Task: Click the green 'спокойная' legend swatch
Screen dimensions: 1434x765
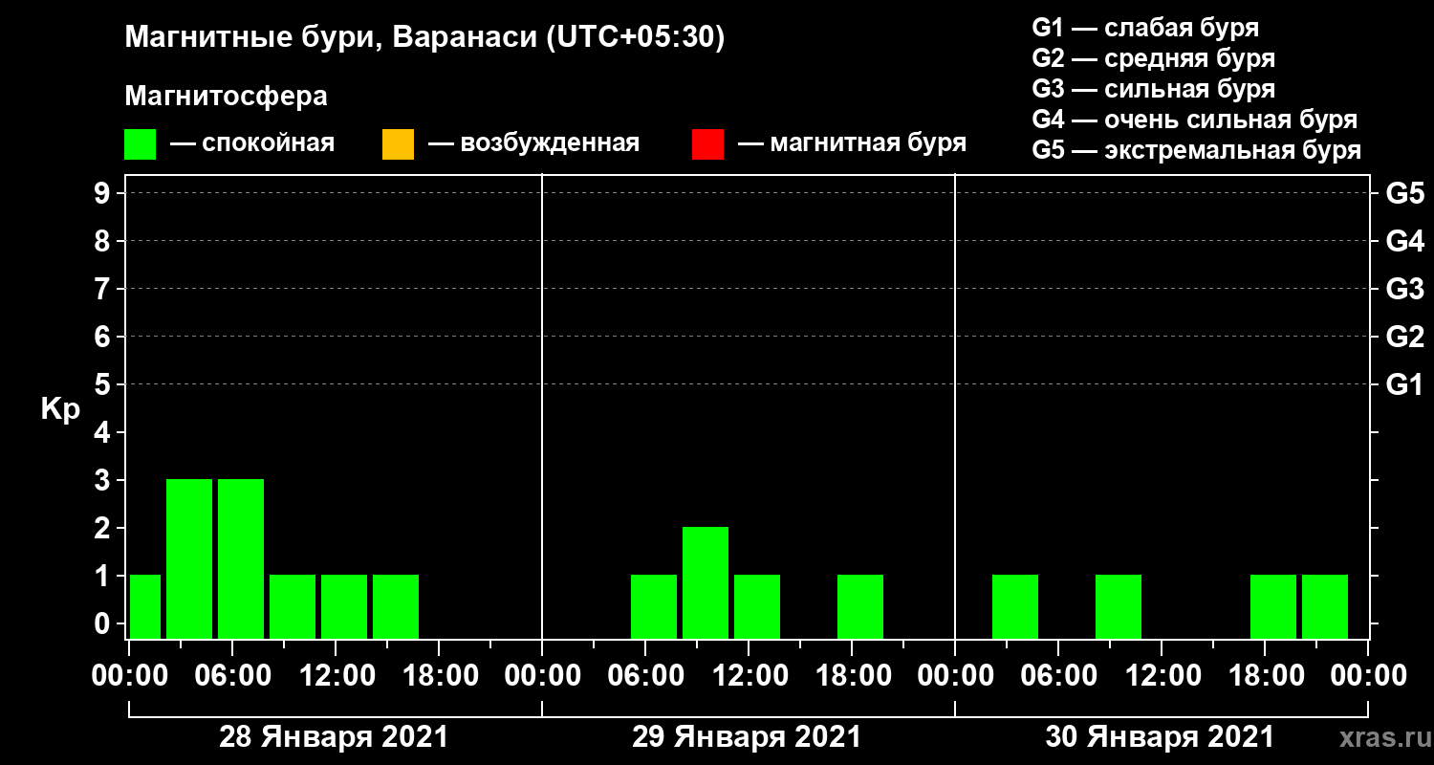Action: 140,144
